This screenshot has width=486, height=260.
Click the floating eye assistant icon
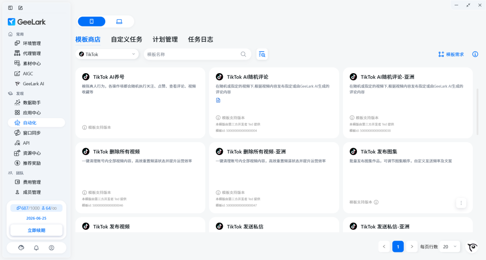coord(472,247)
